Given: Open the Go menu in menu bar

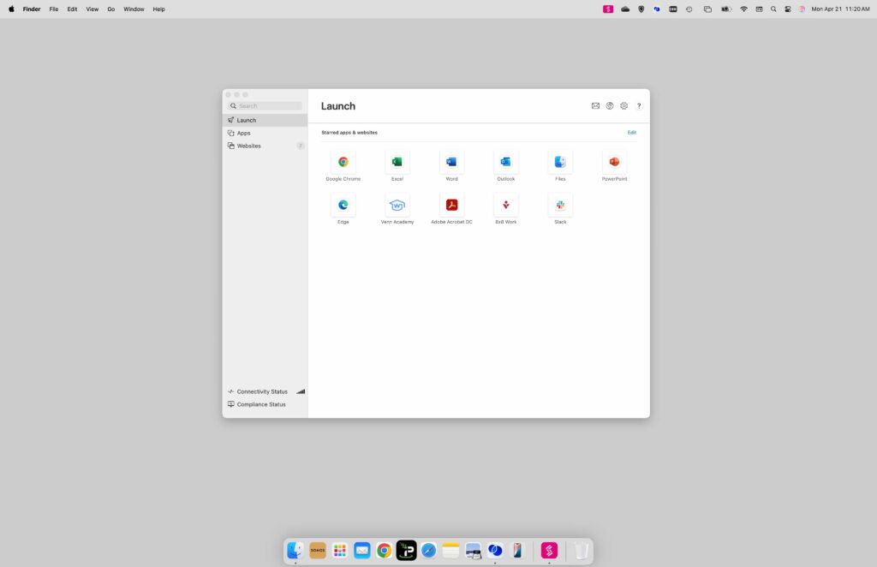Looking at the screenshot, I should 111,9.
